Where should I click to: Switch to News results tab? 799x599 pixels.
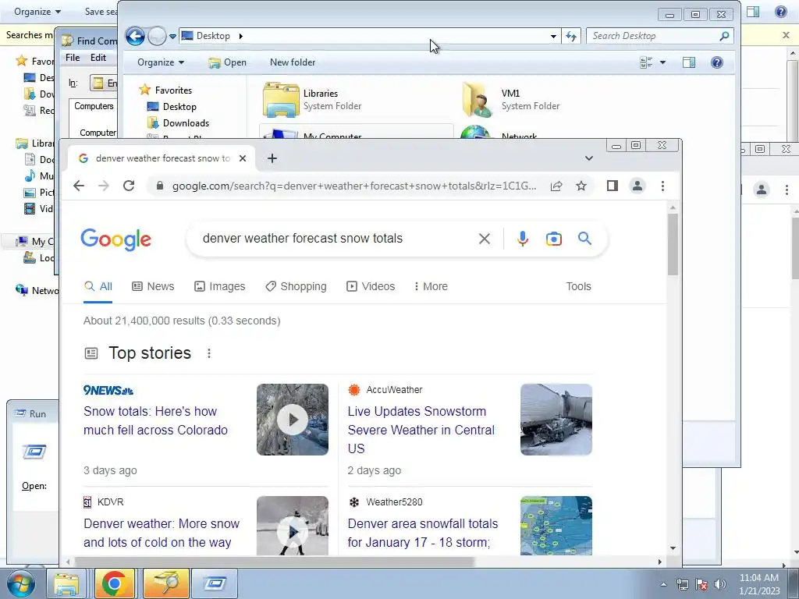tap(154, 286)
